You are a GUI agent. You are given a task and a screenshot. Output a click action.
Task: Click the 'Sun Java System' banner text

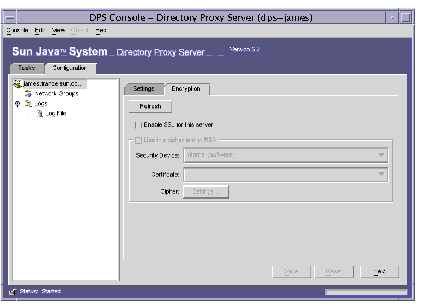tap(60, 51)
